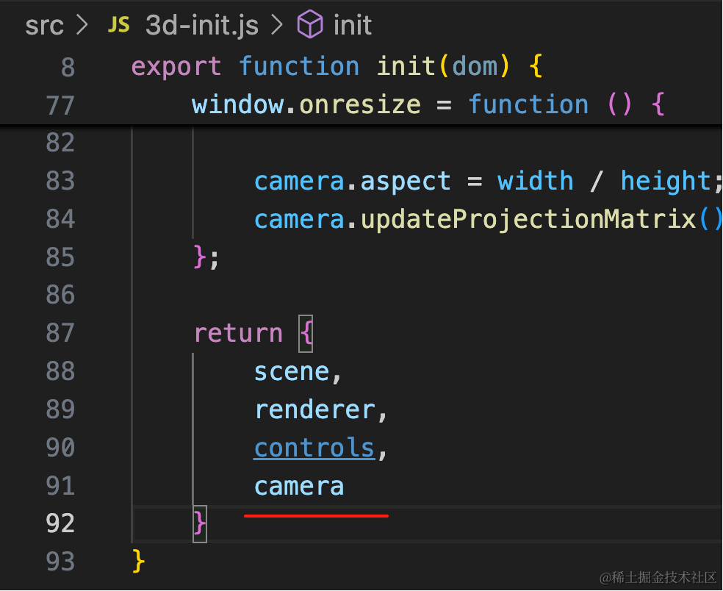Follow the underlined controls link
The image size is (723, 591).
pos(314,448)
